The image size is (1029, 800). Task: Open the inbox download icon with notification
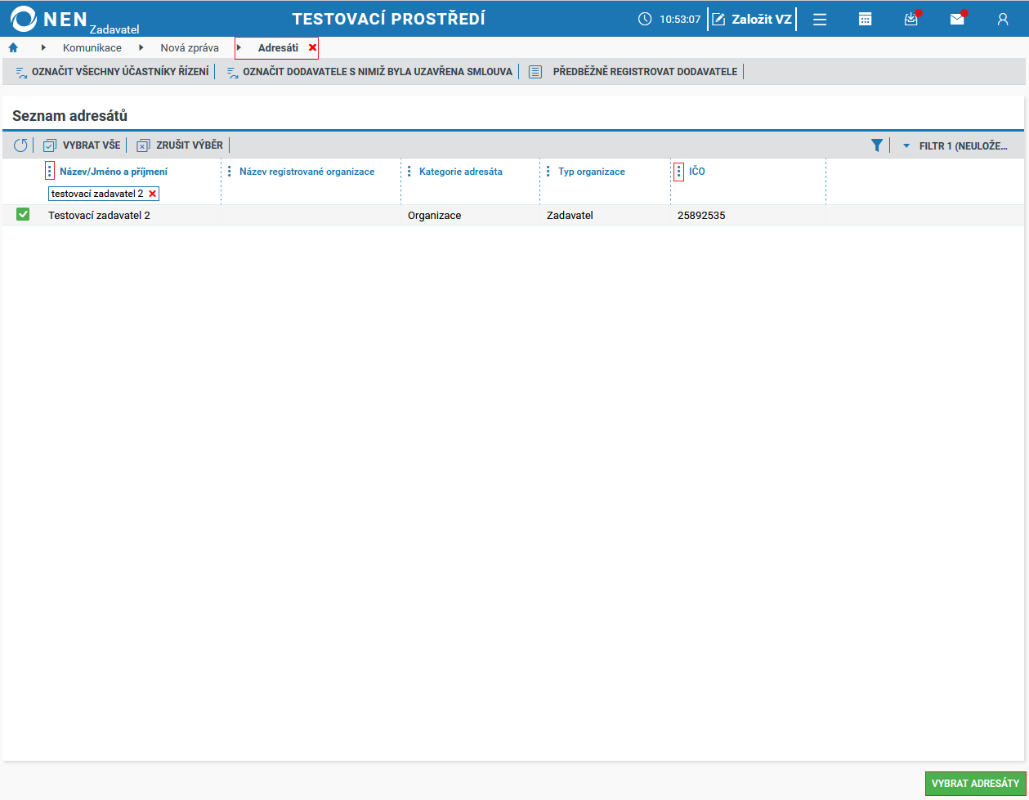(911, 19)
